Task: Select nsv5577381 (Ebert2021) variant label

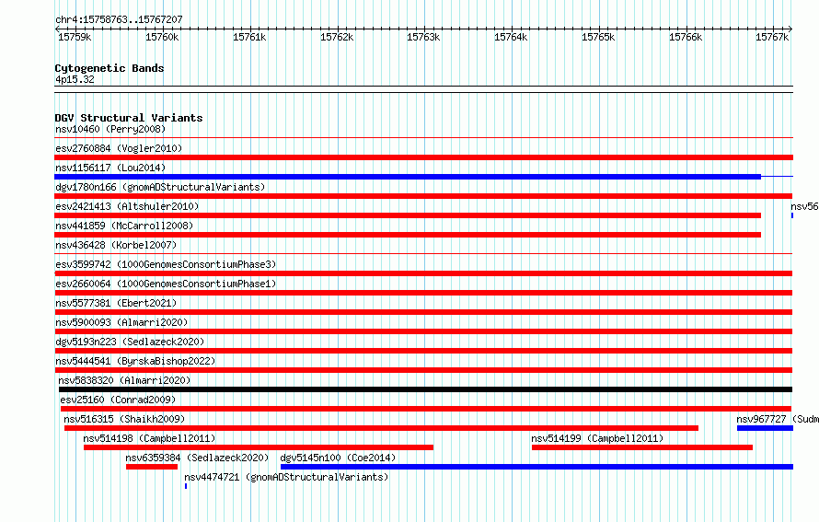Action: pos(116,303)
